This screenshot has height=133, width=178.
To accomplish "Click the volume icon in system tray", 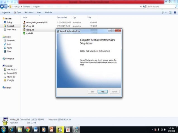I will click(165, 130).
